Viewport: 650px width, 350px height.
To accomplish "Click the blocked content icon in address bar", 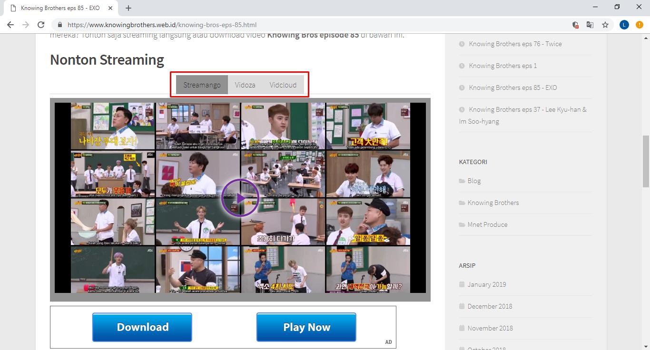I will click(575, 25).
